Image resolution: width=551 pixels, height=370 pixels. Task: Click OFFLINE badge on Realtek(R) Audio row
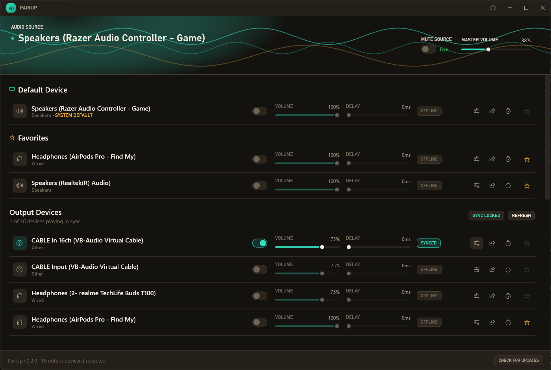[x=429, y=185]
